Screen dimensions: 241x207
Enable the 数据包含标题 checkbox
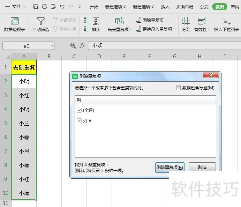point(179,88)
